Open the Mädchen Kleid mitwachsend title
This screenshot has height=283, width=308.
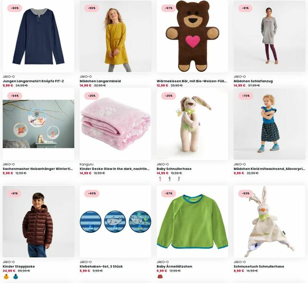point(269,169)
